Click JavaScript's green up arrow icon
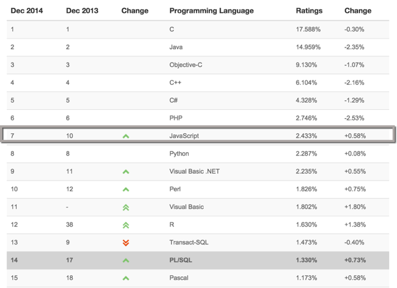The image size is (397, 288). pyautogui.click(x=126, y=136)
